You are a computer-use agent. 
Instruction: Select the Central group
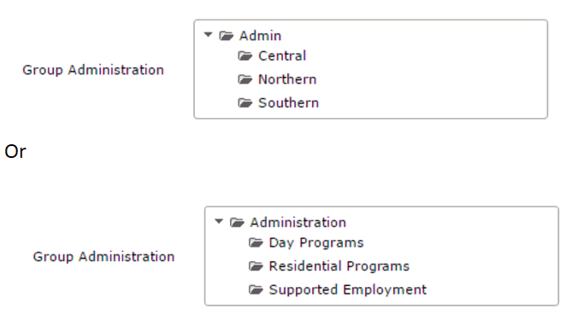[x=282, y=55]
